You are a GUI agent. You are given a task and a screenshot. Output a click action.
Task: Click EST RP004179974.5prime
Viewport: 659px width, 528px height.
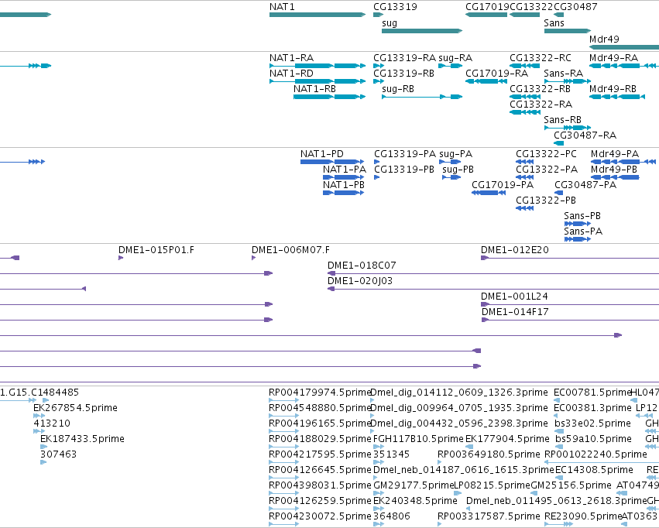284,400
